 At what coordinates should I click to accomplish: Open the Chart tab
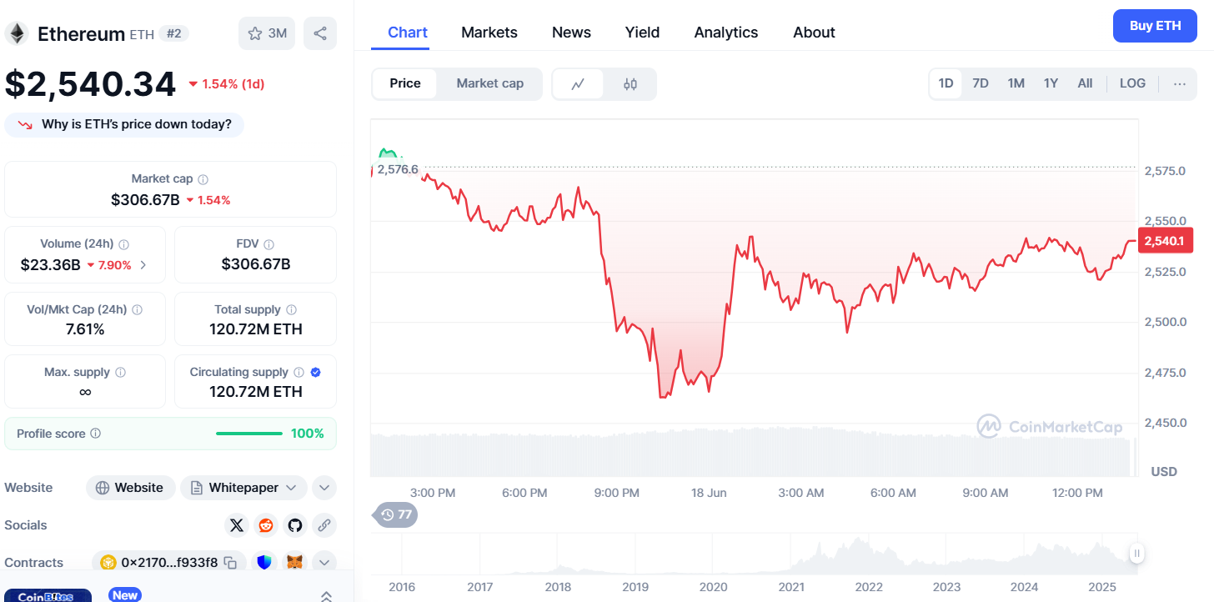pyautogui.click(x=408, y=33)
